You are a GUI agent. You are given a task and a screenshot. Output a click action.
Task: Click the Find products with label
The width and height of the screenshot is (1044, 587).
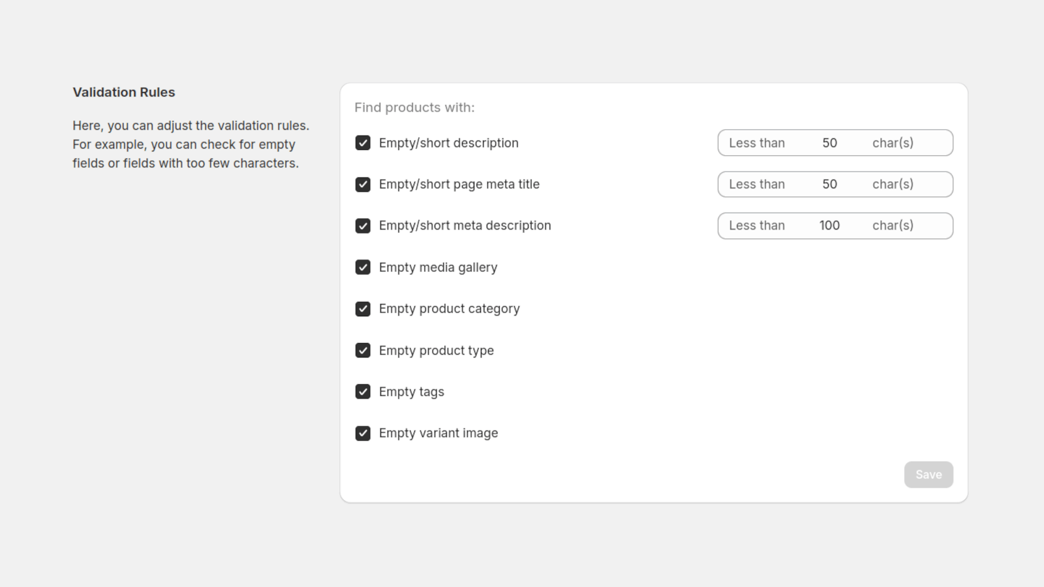(x=414, y=107)
